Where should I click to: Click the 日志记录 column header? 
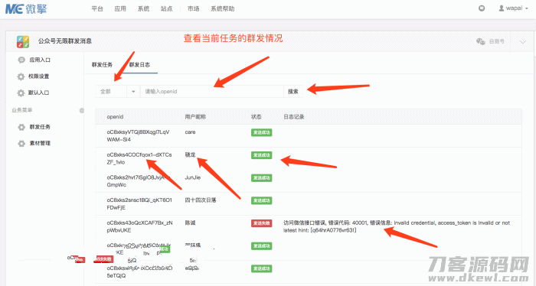tap(293, 117)
